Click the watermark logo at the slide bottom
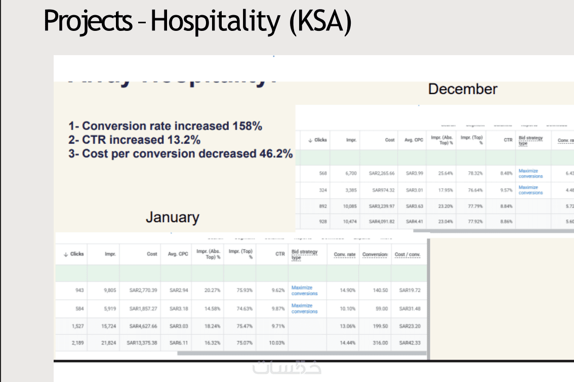The height and width of the screenshot is (382, 574). pos(286,368)
